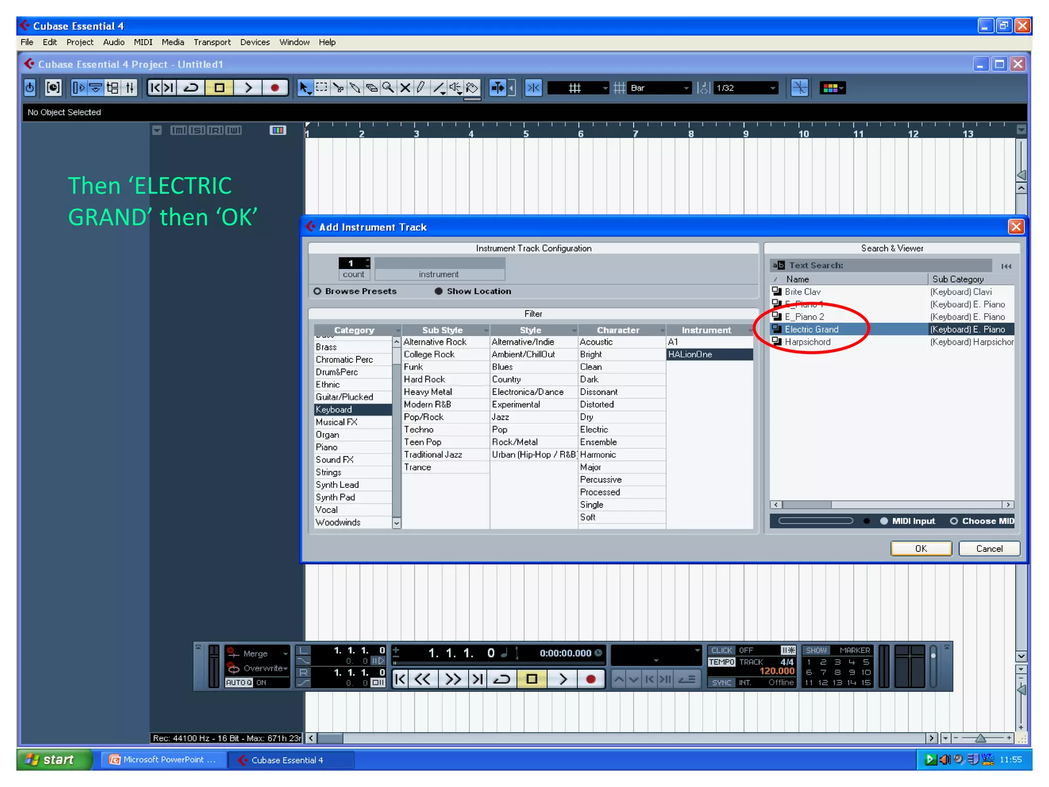1049x787 pixels.
Task: Select Electric Grand in the results list
Action: [x=892, y=329]
